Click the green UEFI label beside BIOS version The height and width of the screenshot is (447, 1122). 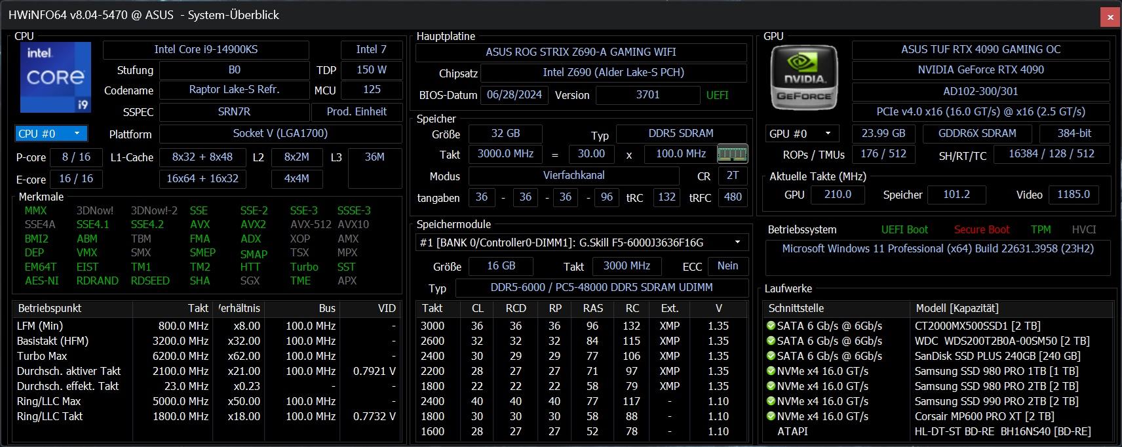718,95
